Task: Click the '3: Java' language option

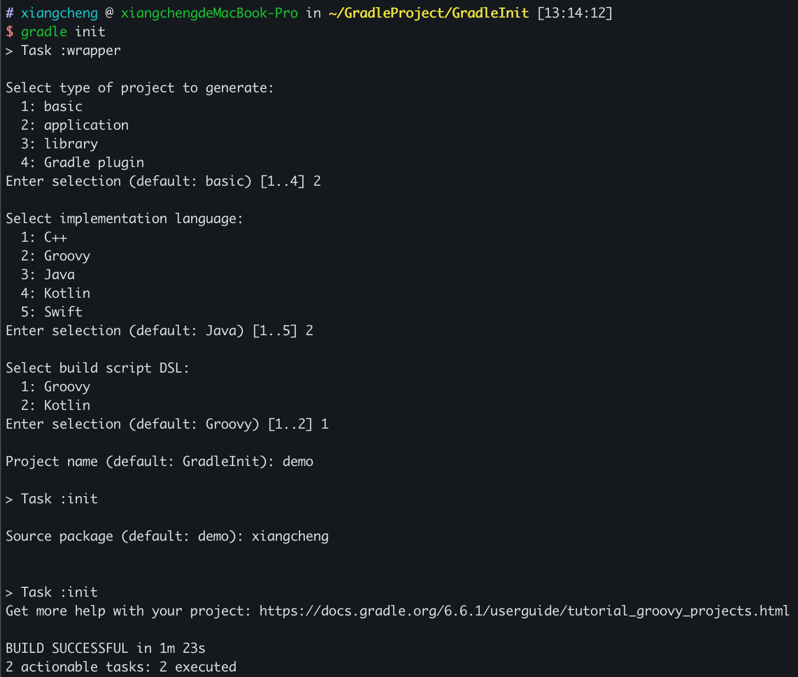Action: (48, 275)
